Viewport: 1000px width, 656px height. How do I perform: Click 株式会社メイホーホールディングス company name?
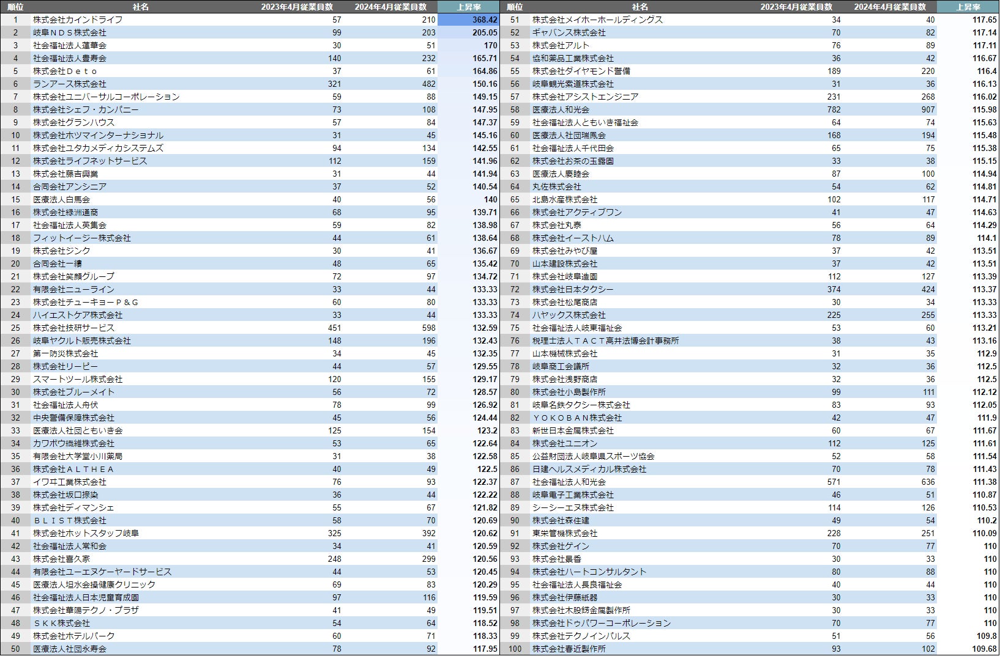pyautogui.click(x=597, y=20)
